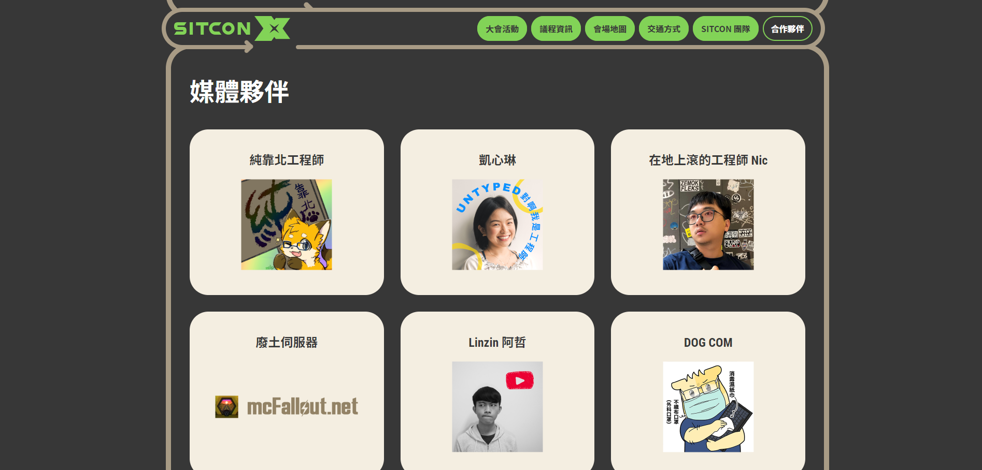Click the 廢土伺服器 card title
The height and width of the screenshot is (470, 982).
(287, 342)
